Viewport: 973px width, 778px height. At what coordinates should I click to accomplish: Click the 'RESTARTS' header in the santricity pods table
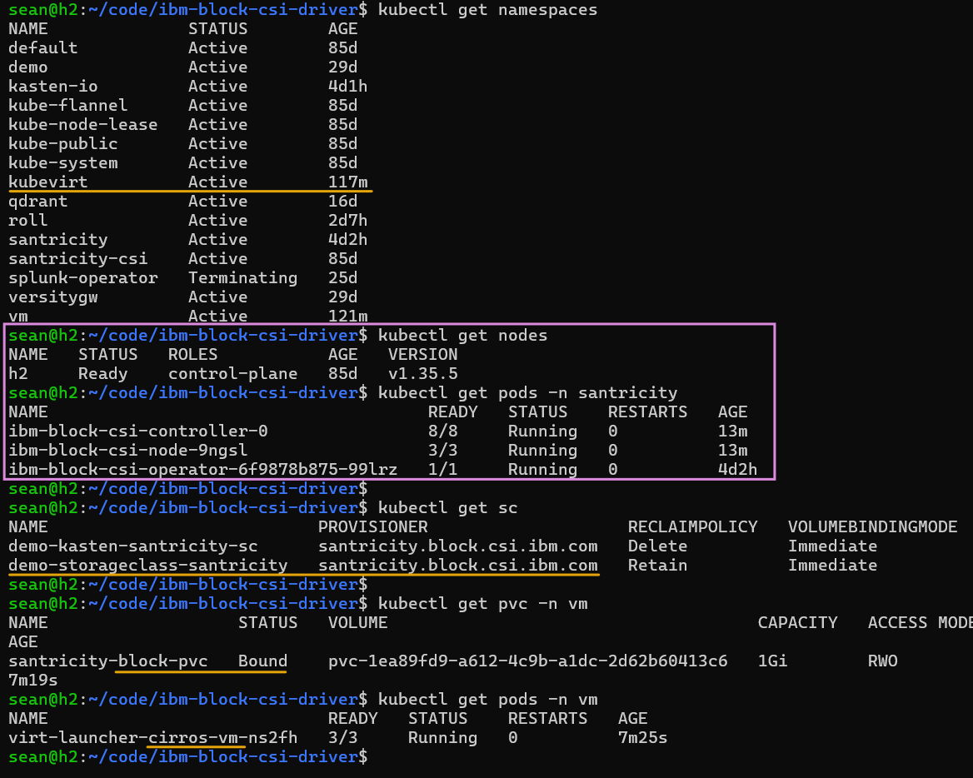pyautogui.click(x=647, y=412)
